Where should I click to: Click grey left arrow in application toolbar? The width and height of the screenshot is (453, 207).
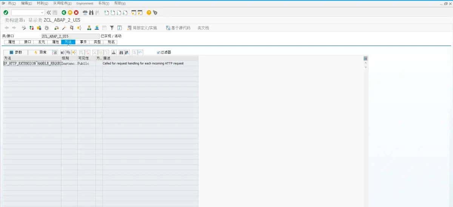[x=7, y=28]
